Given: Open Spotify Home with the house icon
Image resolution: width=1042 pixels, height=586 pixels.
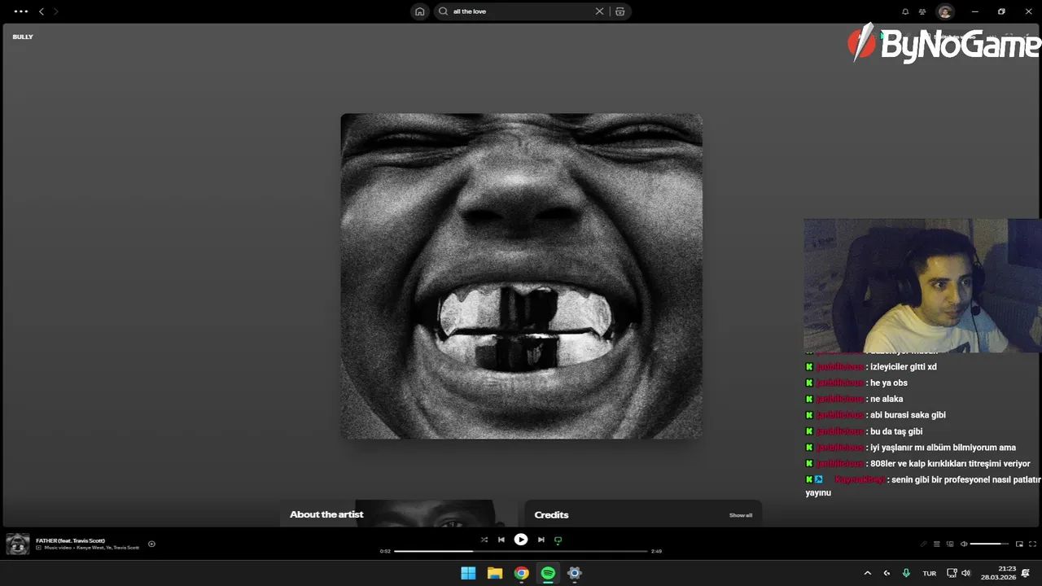Looking at the screenshot, I should tap(419, 11).
